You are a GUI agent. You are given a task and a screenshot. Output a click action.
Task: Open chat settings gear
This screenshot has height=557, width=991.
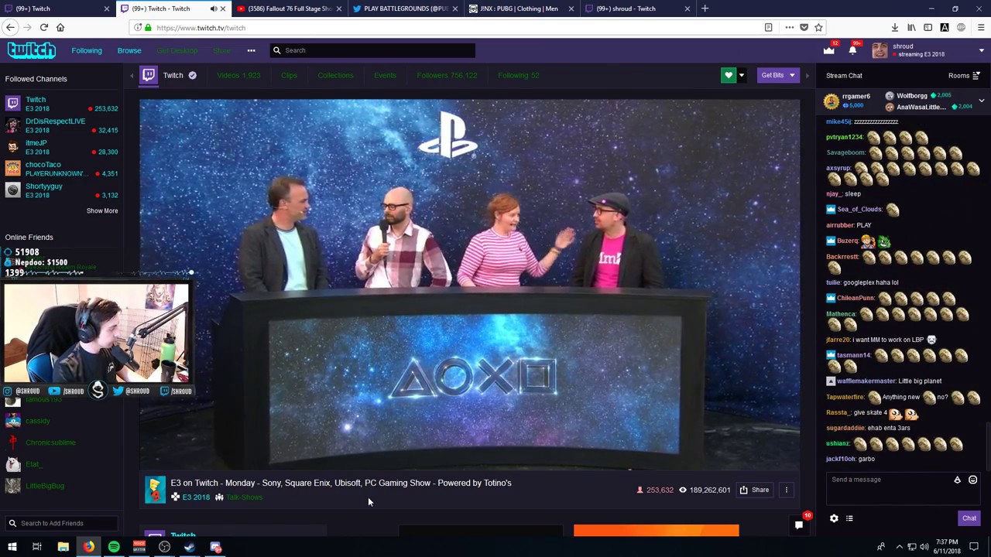[x=834, y=518]
